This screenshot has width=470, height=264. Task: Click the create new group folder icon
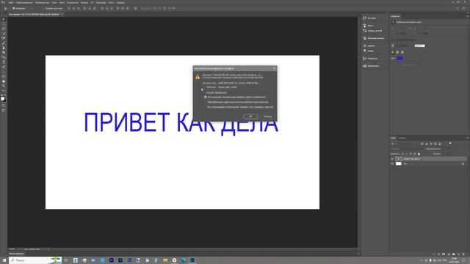(454, 254)
